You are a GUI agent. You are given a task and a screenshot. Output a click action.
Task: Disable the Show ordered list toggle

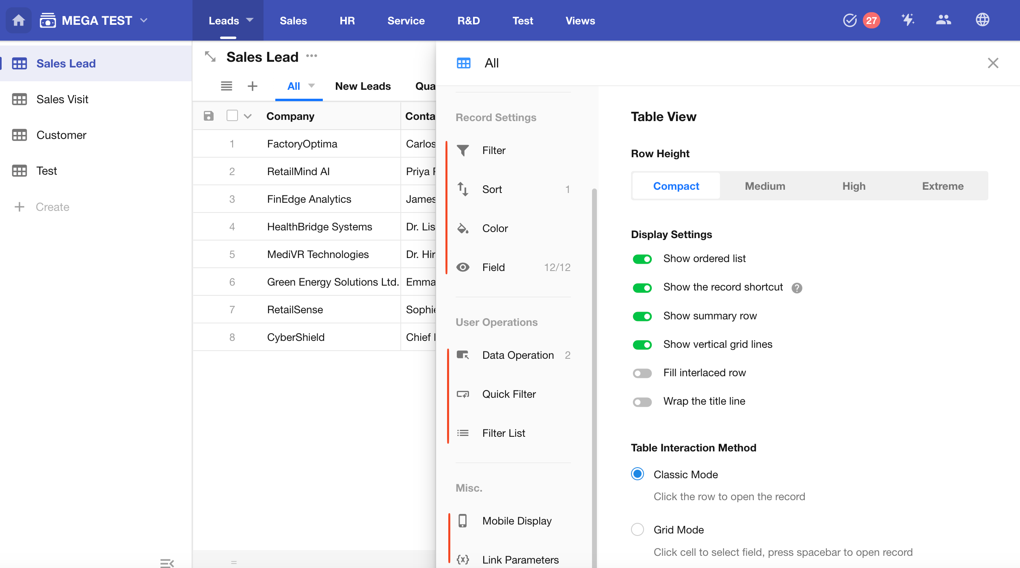click(642, 259)
